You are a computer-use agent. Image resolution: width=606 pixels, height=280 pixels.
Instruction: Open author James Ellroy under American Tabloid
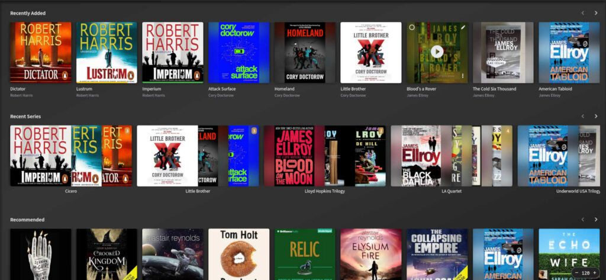(x=550, y=95)
